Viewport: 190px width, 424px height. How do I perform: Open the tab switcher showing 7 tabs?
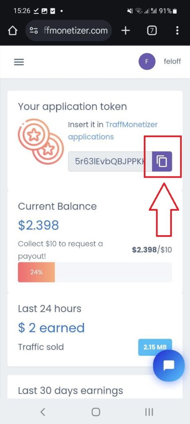pos(152,31)
